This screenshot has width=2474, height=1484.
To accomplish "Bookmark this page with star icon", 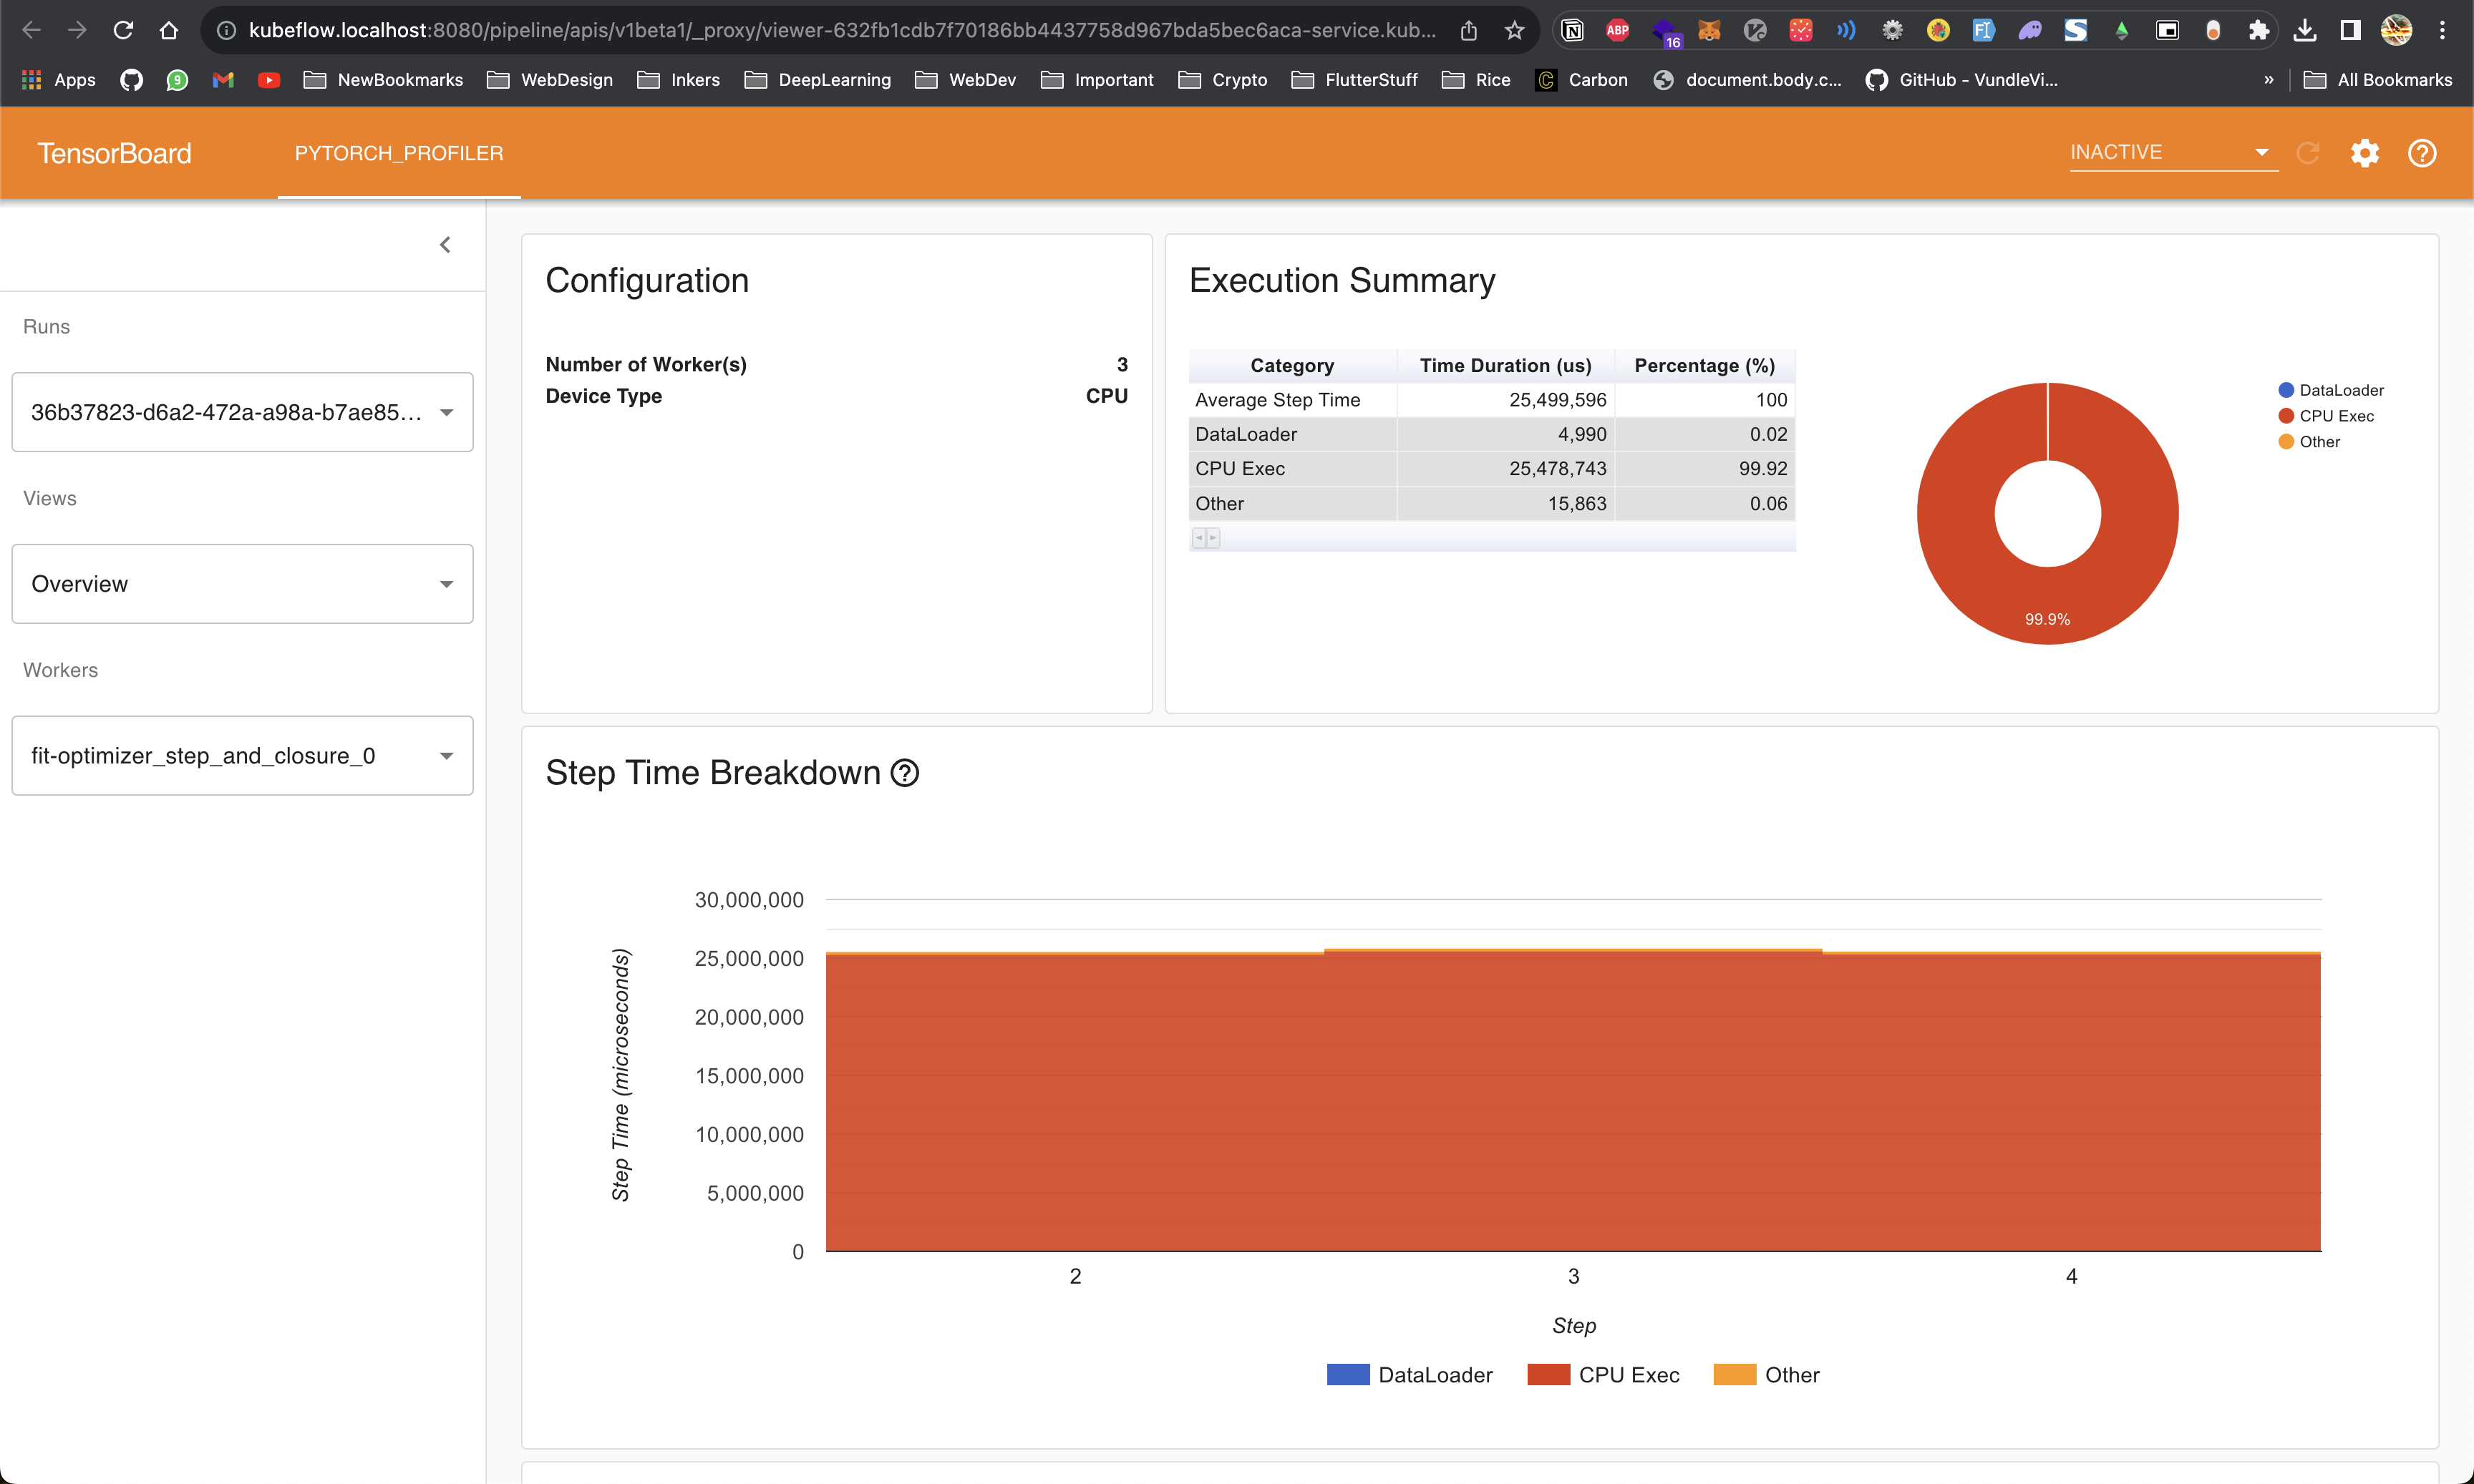I will pos(1513,30).
